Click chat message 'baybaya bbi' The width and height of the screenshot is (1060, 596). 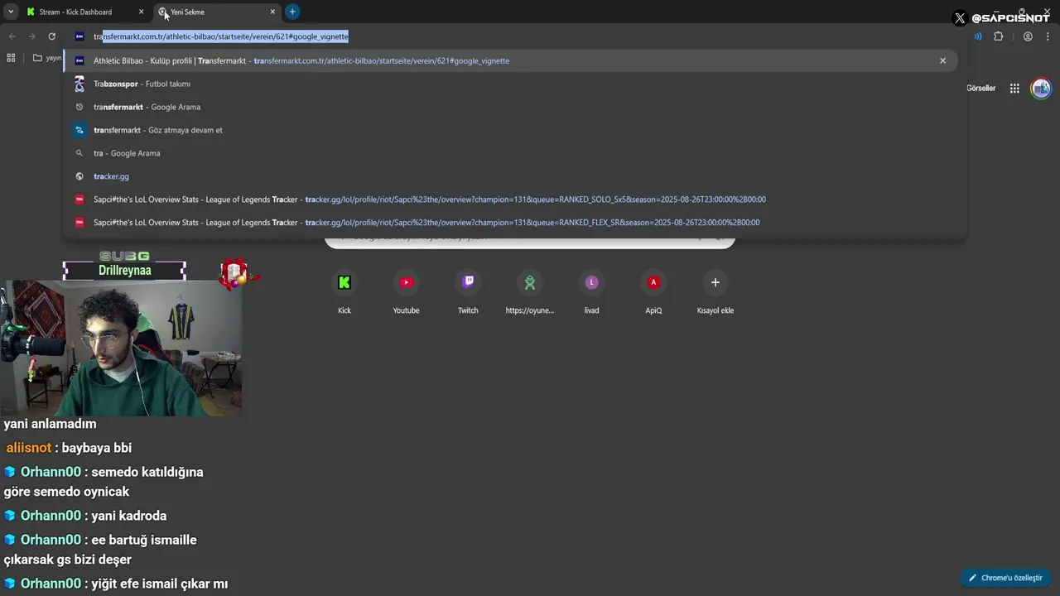(x=97, y=448)
